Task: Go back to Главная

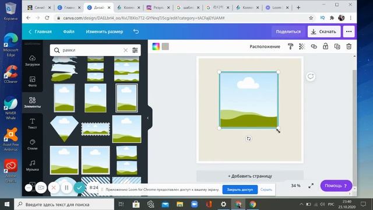Action: click(40, 32)
